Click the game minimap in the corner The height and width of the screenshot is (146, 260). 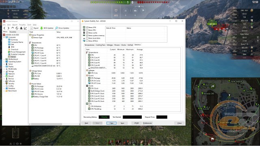pos(226,112)
